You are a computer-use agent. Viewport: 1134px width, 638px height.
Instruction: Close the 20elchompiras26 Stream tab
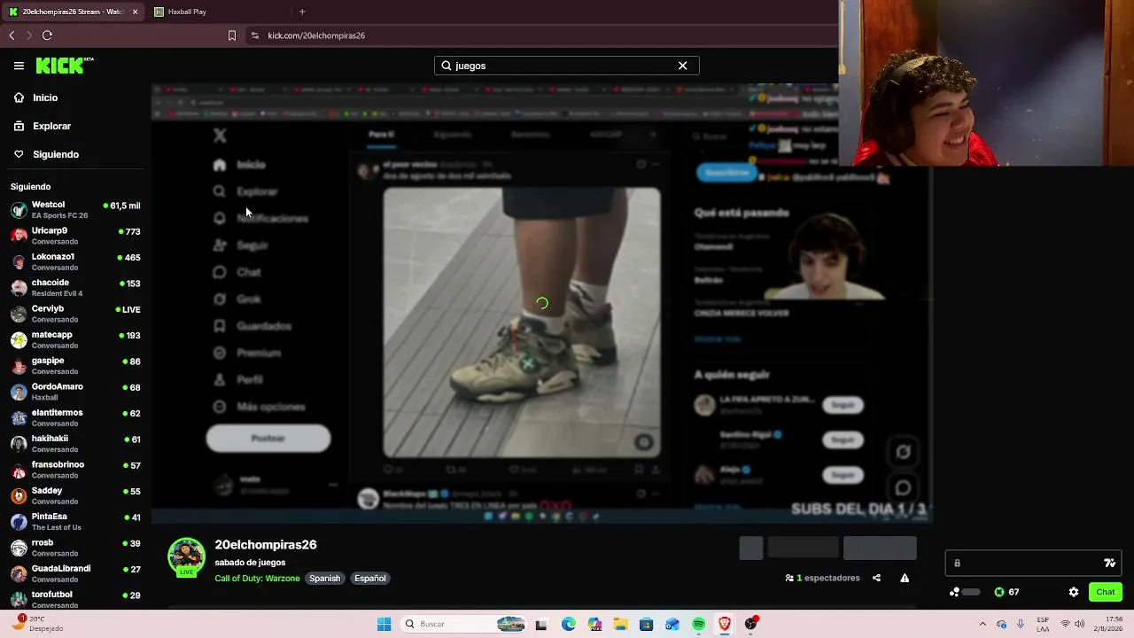click(135, 12)
